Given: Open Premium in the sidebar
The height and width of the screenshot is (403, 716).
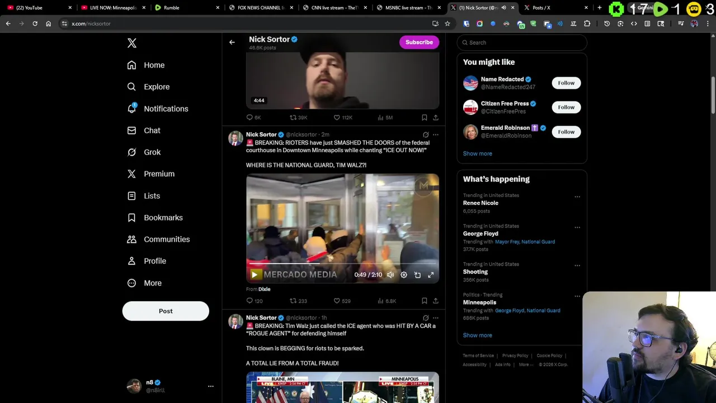Looking at the screenshot, I should [x=151, y=174].
